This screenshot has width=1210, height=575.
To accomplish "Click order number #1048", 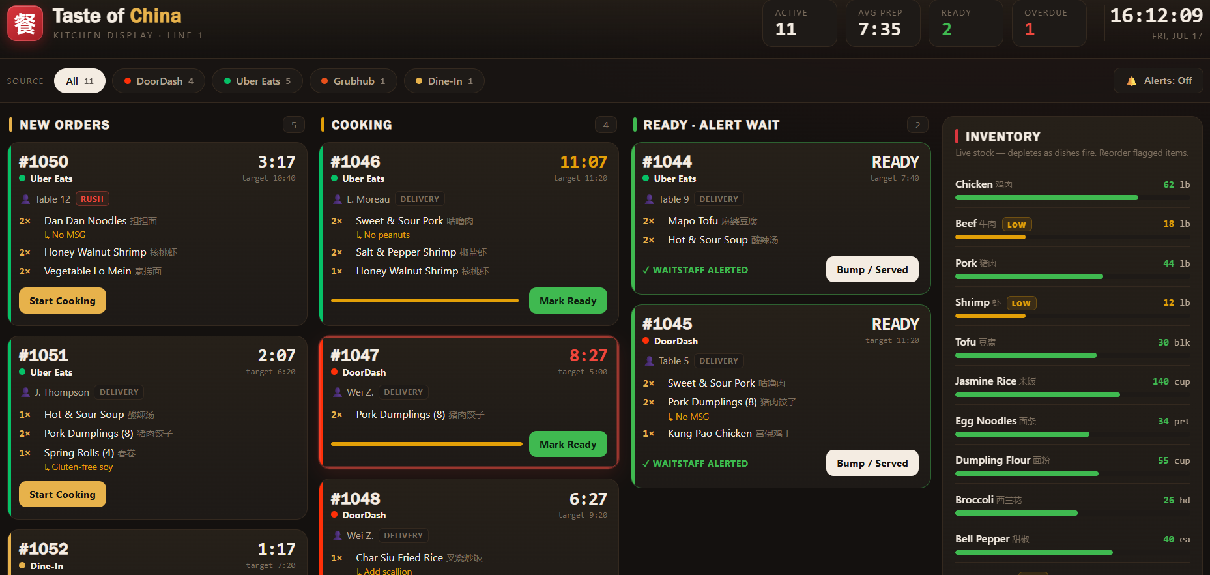I will [355, 499].
